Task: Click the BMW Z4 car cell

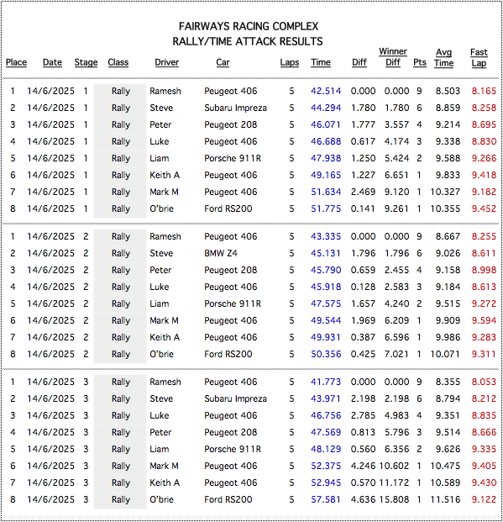Action: click(x=221, y=253)
